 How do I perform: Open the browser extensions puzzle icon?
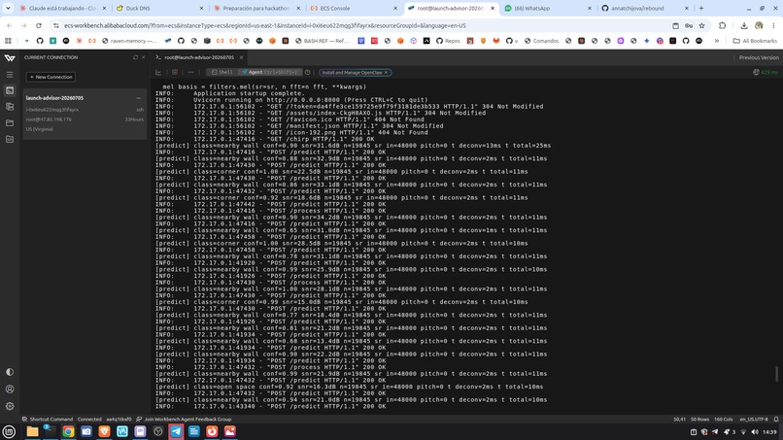click(x=722, y=25)
